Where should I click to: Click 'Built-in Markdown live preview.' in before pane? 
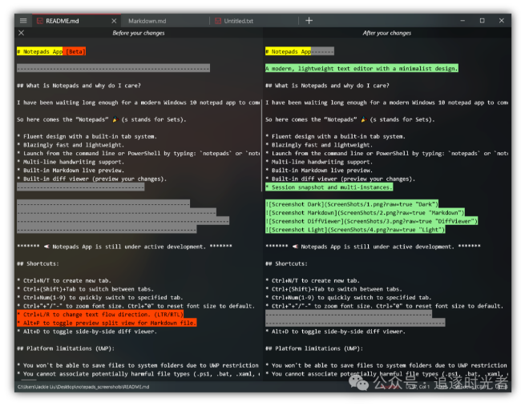(71, 171)
